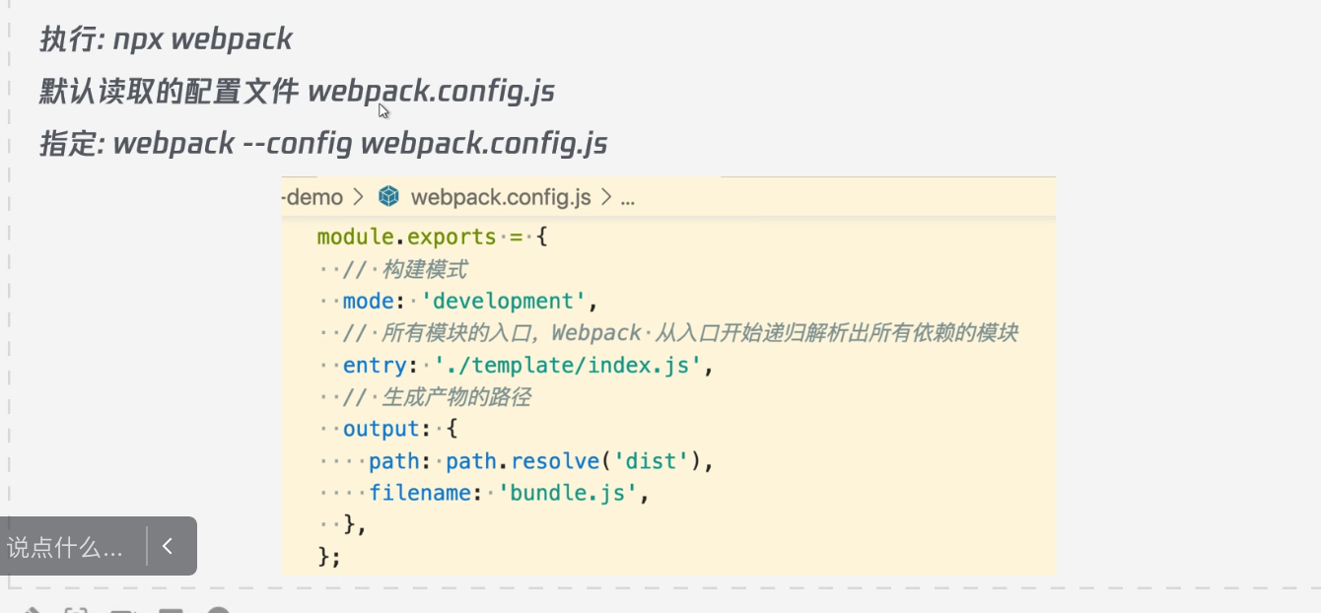Select the '-demo' breadcrumb folder item
1321x613 pixels.
pos(313,197)
